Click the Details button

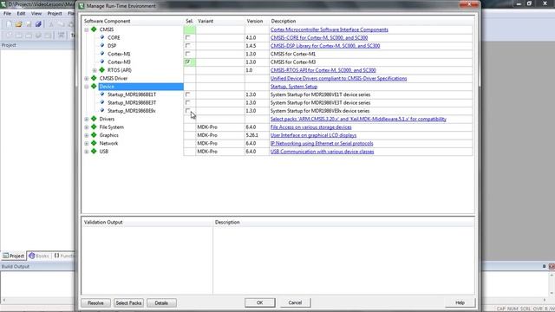(161, 302)
